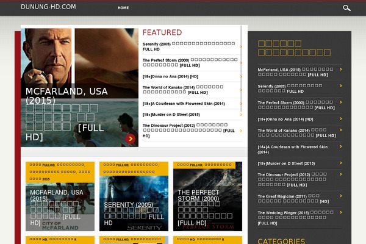Click sidebar arrow next to World of Kanako
Viewport: 366px width, 244px height.
point(341,130)
